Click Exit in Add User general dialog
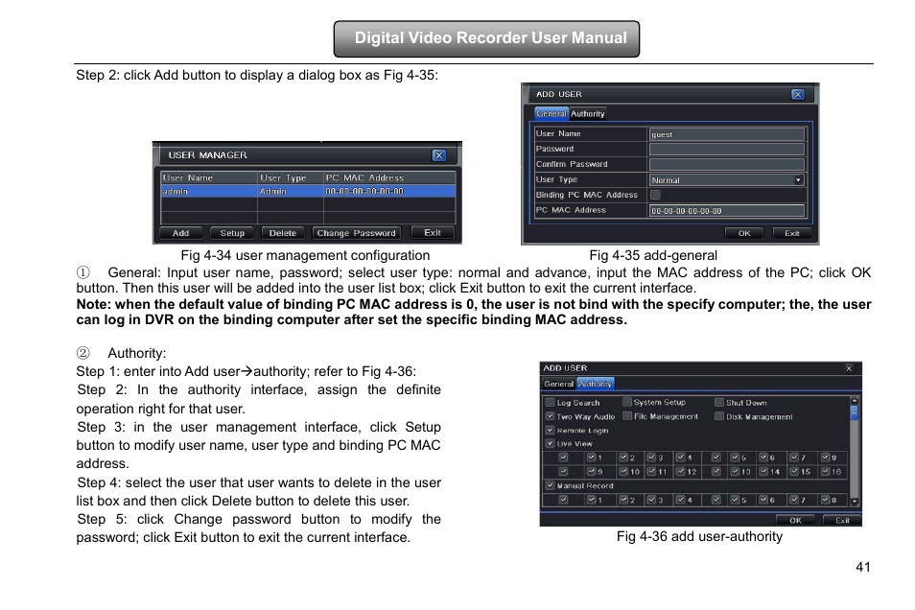Screen dimensions: 915x610 tap(792, 233)
